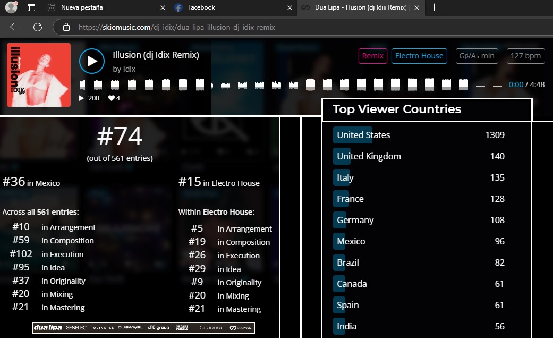Select the United Kingdom row showing 140

[419, 156]
